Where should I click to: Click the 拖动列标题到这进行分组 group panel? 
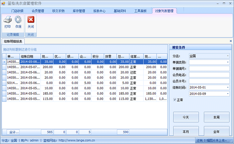pos(85,49)
